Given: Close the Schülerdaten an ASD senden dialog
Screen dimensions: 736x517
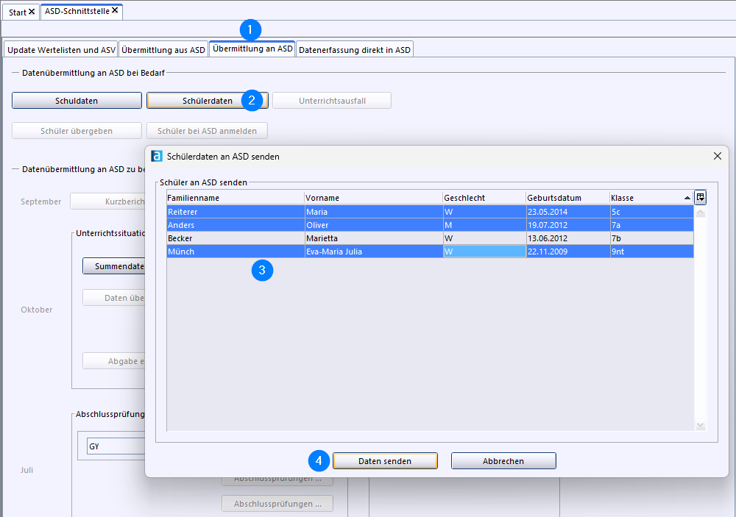Looking at the screenshot, I should pos(717,156).
